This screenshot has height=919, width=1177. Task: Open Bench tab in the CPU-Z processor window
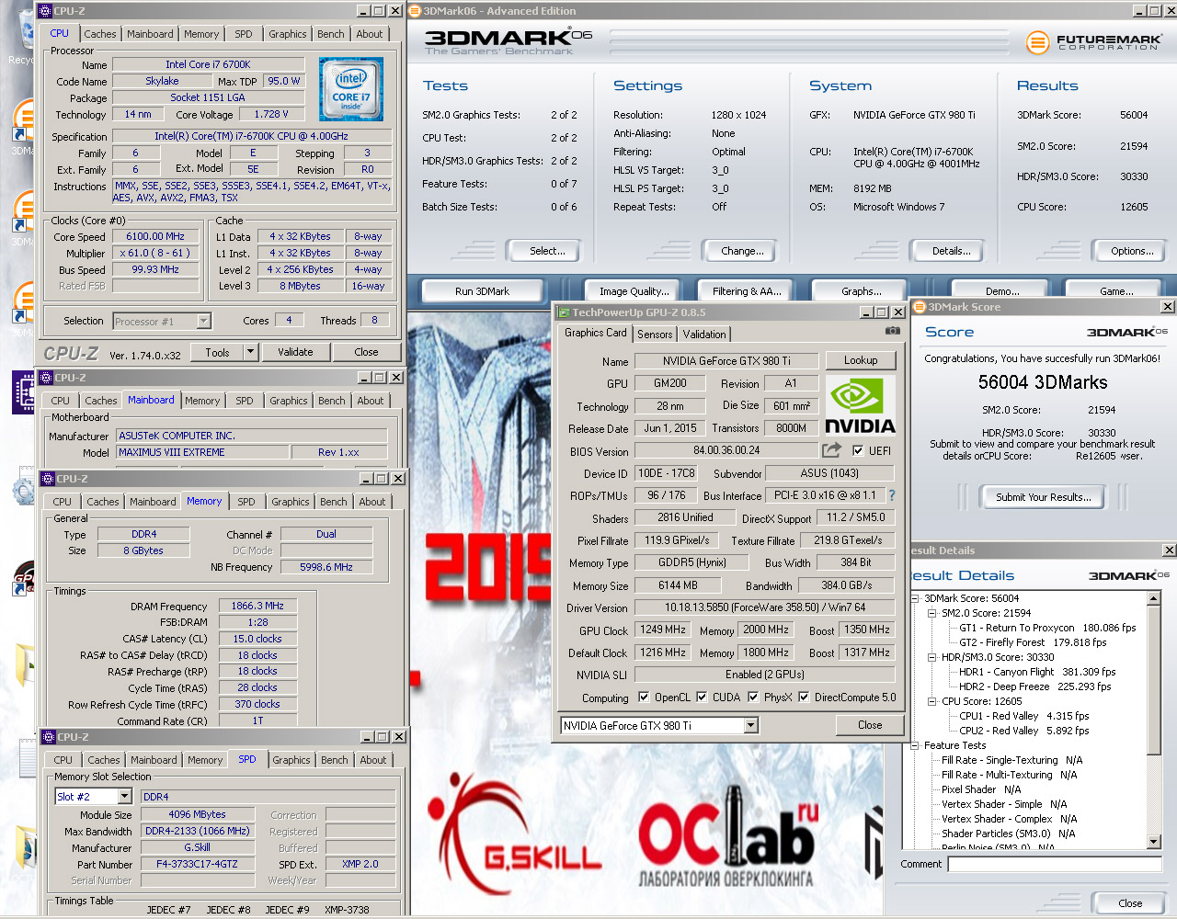[x=331, y=34]
